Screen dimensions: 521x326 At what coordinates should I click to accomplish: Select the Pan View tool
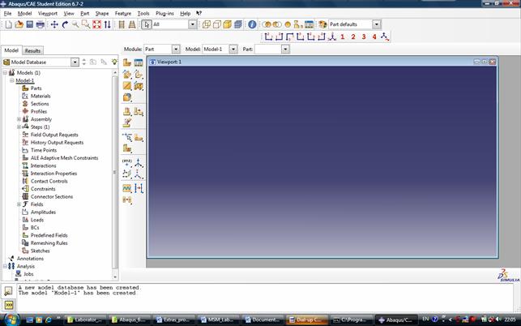tap(54, 24)
